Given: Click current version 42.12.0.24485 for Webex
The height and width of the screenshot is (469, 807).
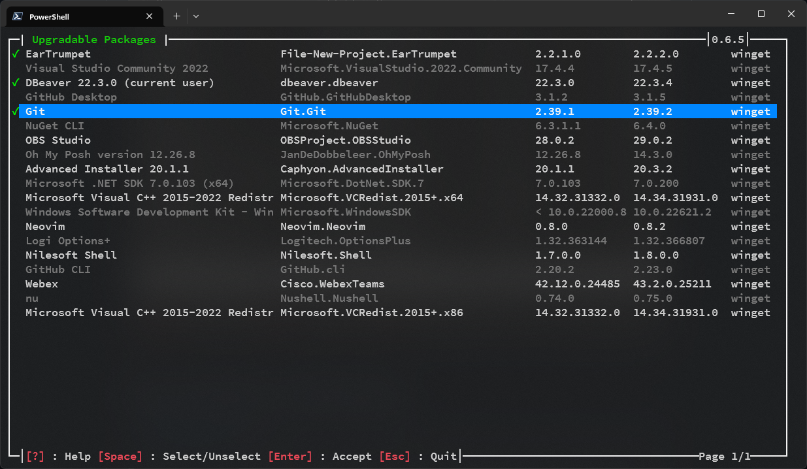Looking at the screenshot, I should tap(578, 284).
